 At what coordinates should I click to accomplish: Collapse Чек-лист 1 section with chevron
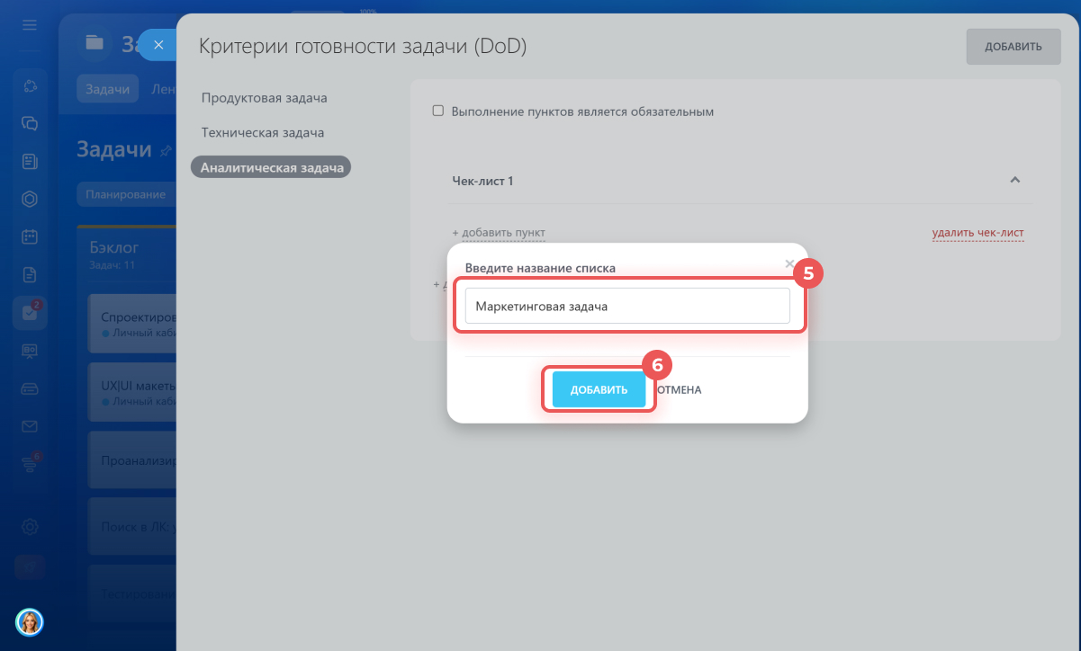tap(1014, 180)
